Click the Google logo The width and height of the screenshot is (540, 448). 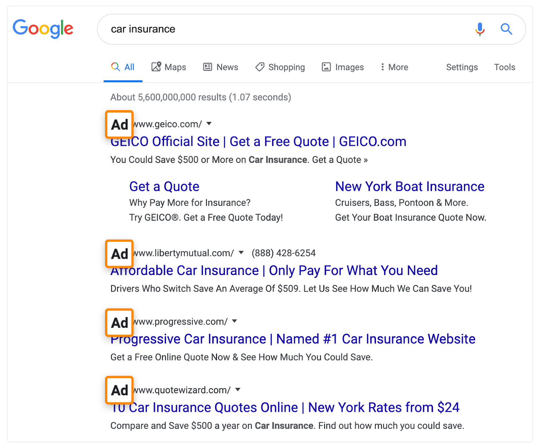[43, 29]
